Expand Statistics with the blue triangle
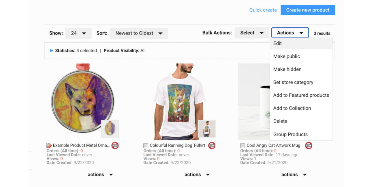This screenshot has width=372, height=187. (52, 51)
